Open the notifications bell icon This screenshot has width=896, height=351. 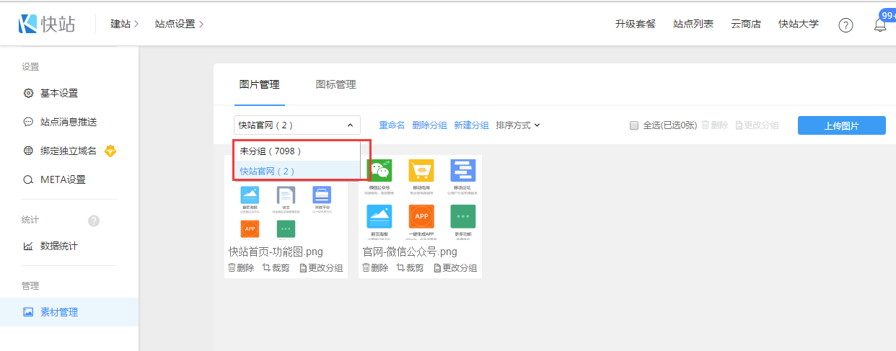point(879,25)
